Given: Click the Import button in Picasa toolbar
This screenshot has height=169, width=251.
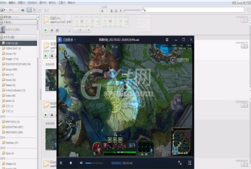Looking at the screenshot, I should click(9, 10).
